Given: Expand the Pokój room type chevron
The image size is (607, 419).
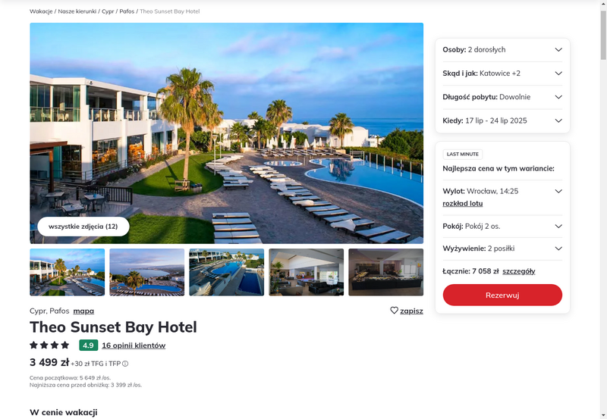Looking at the screenshot, I should 558,226.
